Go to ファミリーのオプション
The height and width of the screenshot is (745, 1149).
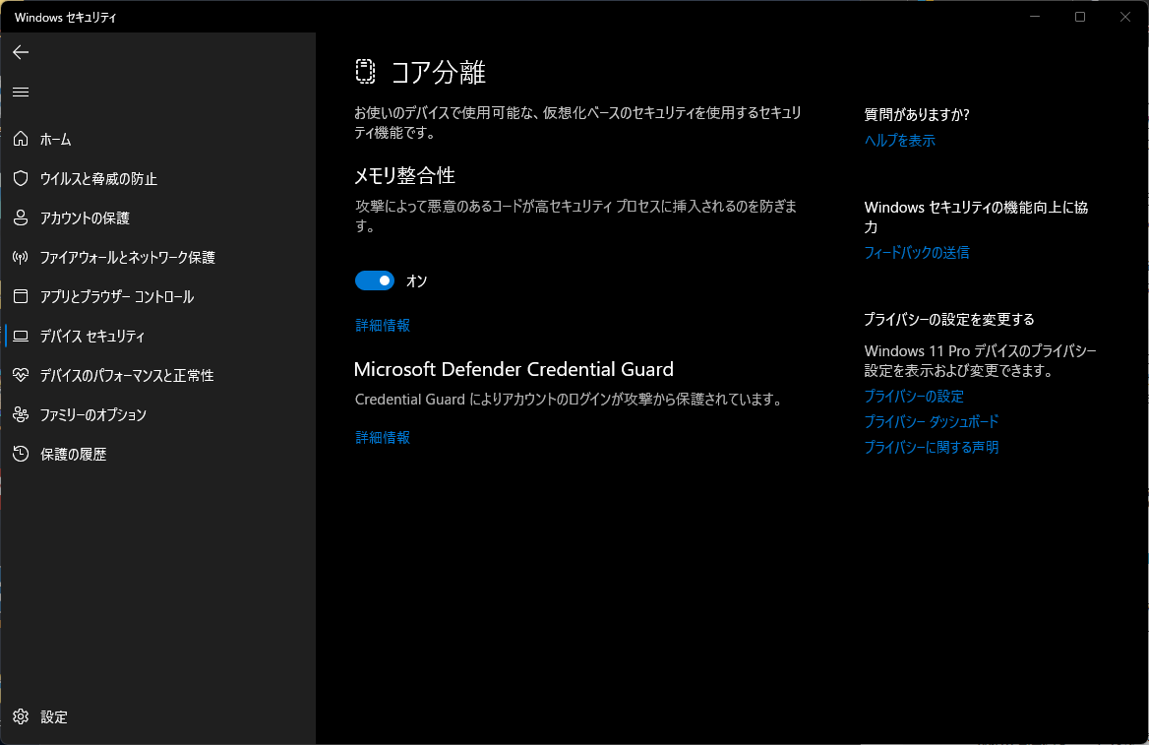pos(93,415)
